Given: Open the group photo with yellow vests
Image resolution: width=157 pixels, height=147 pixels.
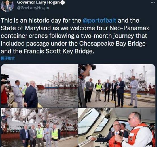Looking at the screenshot, I should [39, 128].
